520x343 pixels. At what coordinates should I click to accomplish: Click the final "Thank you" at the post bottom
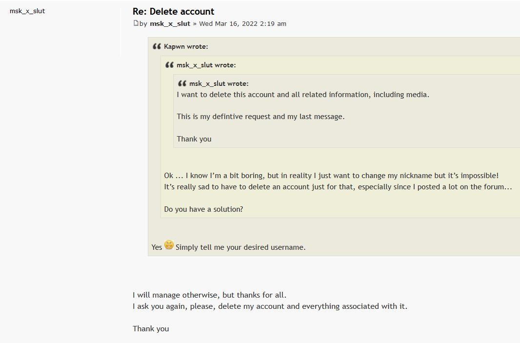pyautogui.click(x=151, y=329)
